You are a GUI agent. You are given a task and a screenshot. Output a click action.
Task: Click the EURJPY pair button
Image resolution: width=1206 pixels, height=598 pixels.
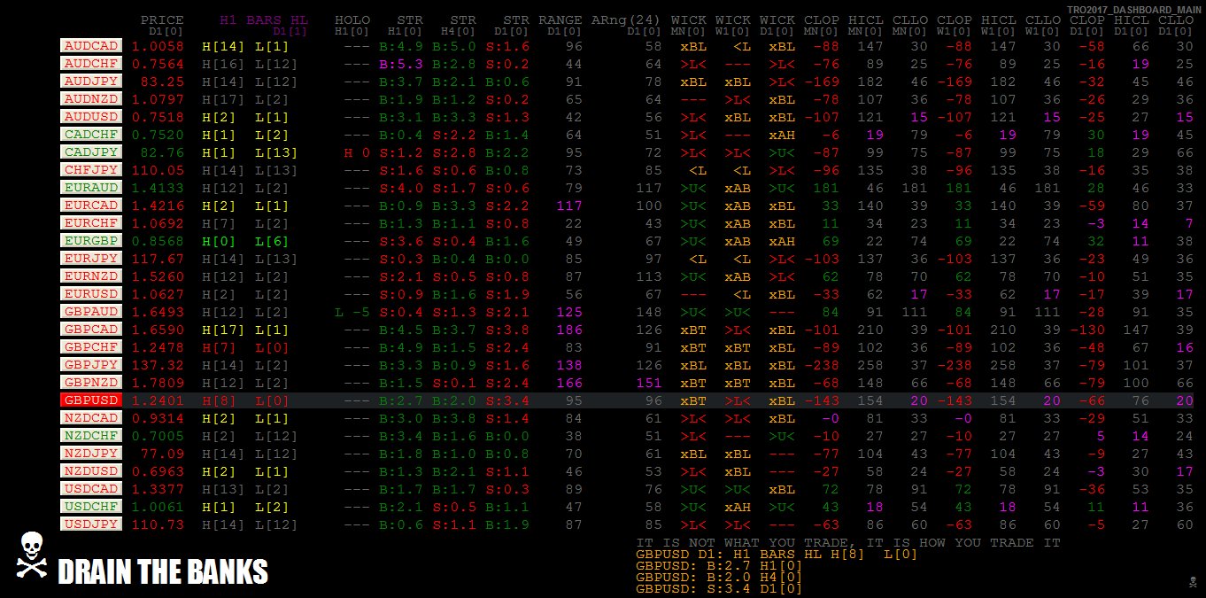(x=91, y=258)
